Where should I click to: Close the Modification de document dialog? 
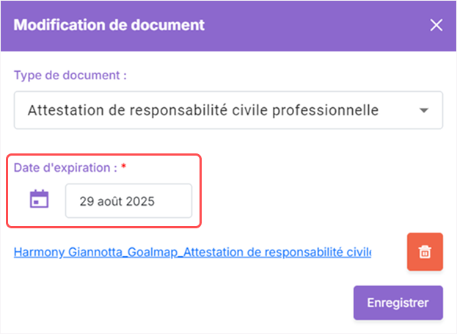click(436, 25)
